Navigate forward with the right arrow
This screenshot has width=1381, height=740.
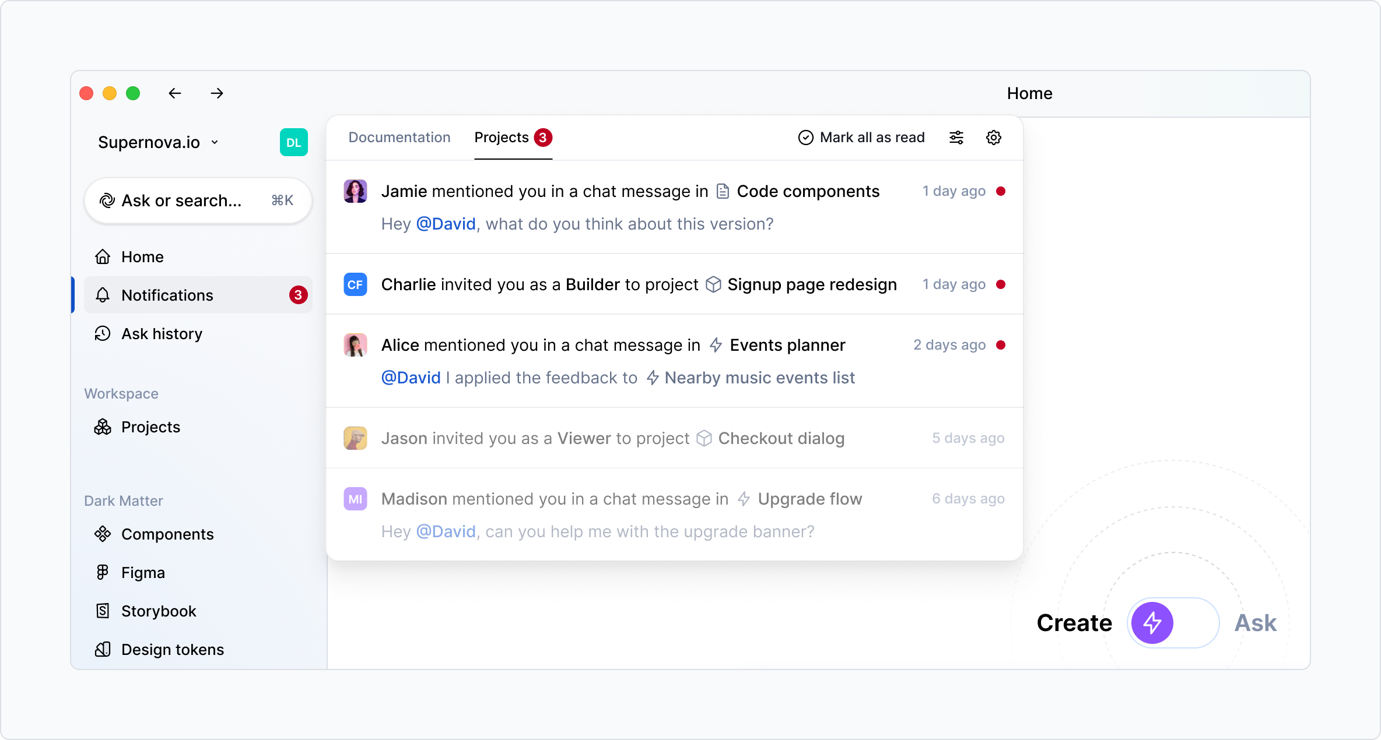[217, 93]
